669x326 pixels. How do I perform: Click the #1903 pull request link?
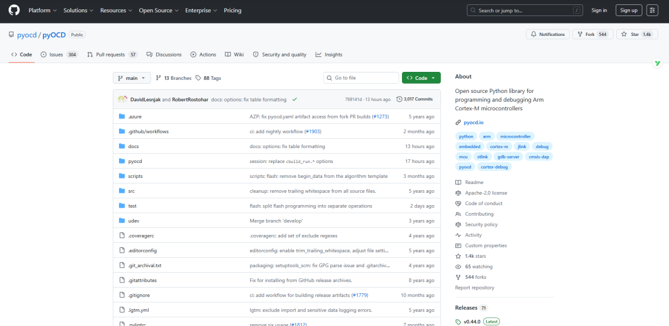click(313, 131)
